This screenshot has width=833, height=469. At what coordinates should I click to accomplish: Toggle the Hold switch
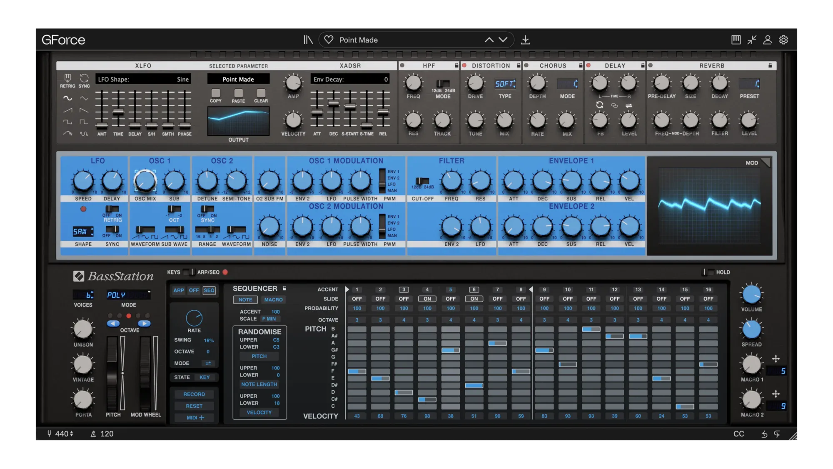tap(707, 272)
